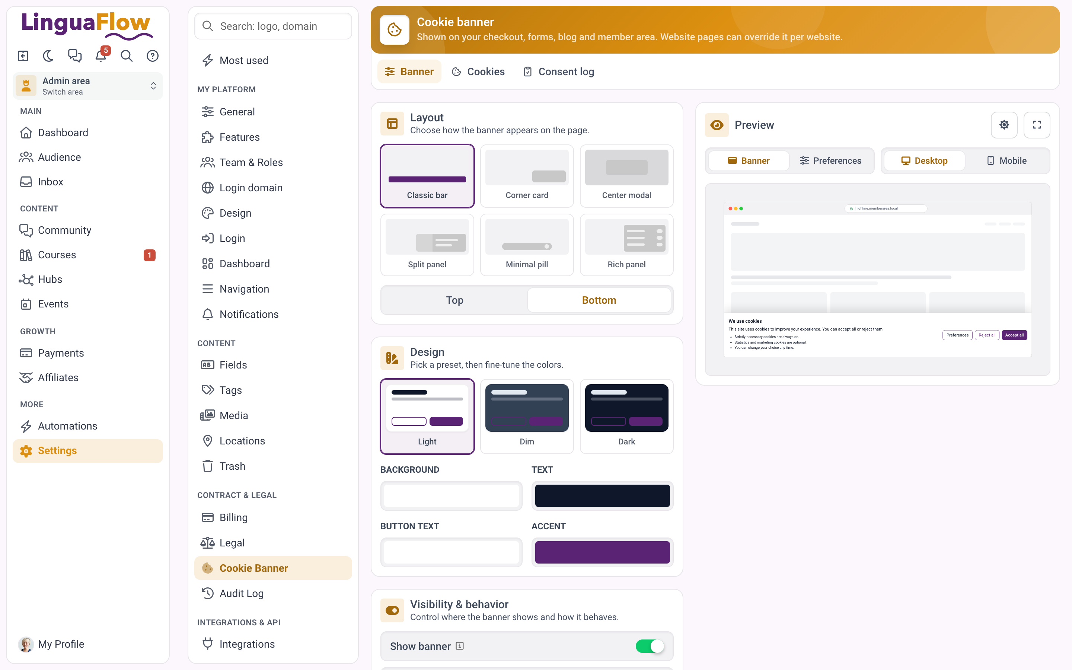
Task: Select the Top banner position
Action: pos(454,300)
